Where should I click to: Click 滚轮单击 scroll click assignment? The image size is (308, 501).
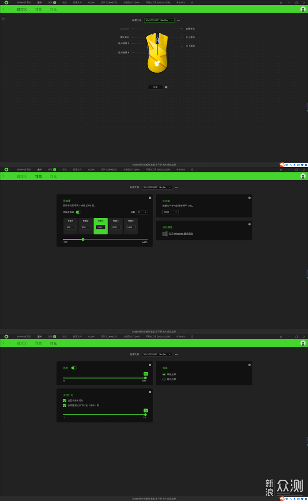pos(125,37)
